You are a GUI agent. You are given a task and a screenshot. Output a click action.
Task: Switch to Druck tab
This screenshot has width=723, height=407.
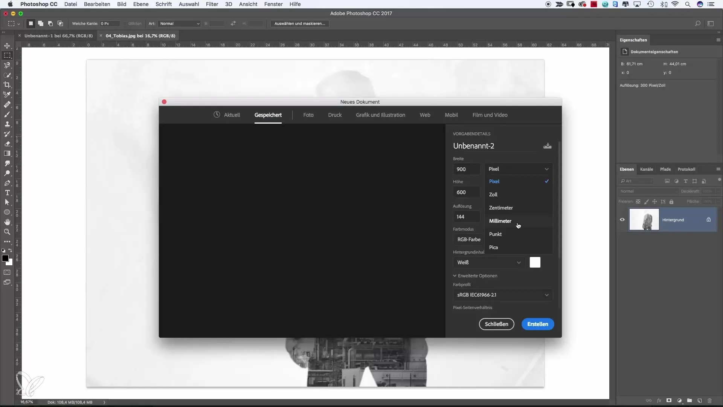pyautogui.click(x=335, y=115)
